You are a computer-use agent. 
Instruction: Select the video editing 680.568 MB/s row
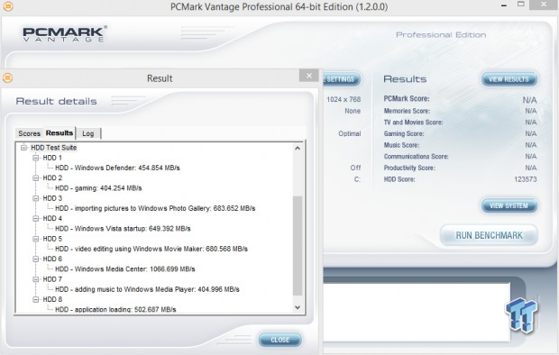(151, 249)
